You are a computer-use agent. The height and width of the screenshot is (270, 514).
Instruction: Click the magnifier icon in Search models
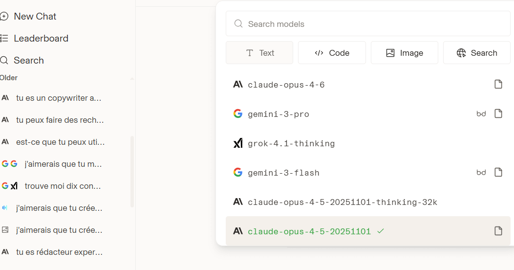[x=238, y=23]
